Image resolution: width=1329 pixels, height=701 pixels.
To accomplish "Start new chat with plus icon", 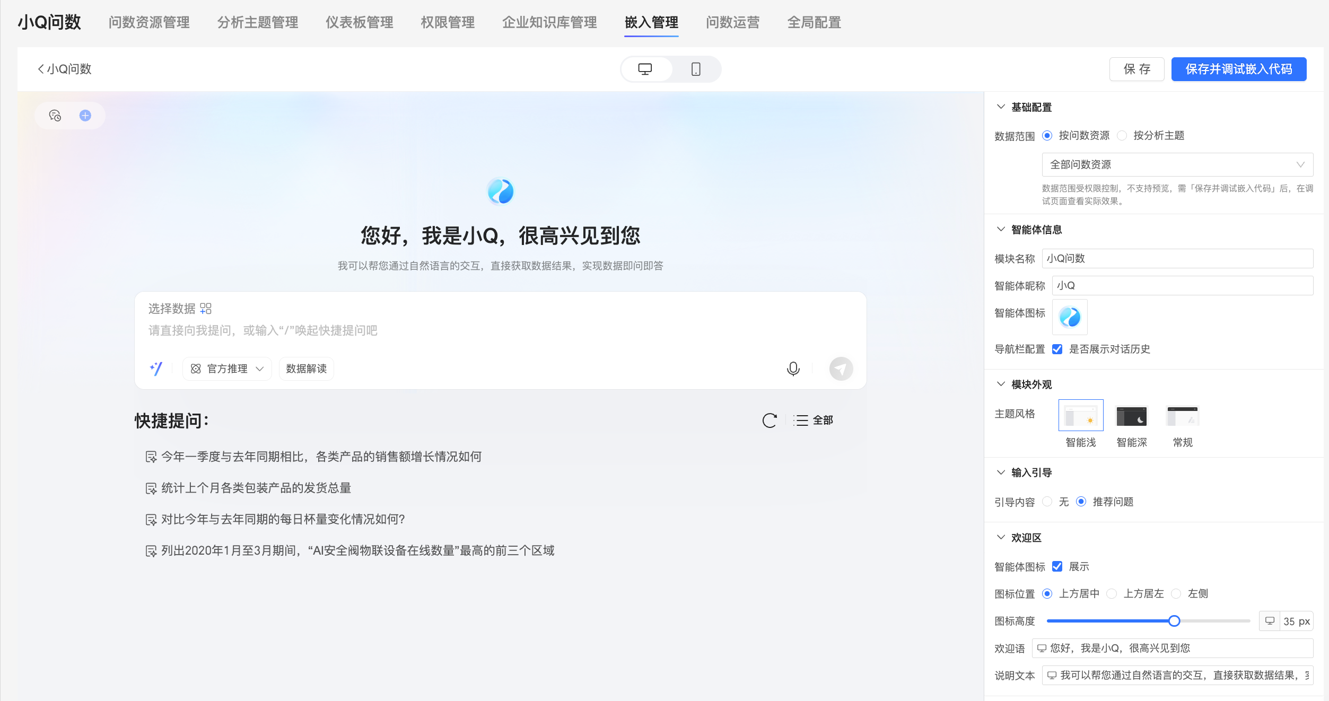I will click(x=85, y=116).
